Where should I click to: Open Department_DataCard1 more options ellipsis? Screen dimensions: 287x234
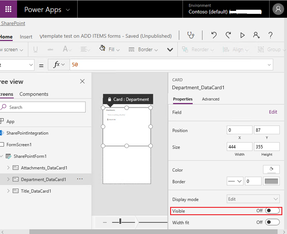[80, 179]
